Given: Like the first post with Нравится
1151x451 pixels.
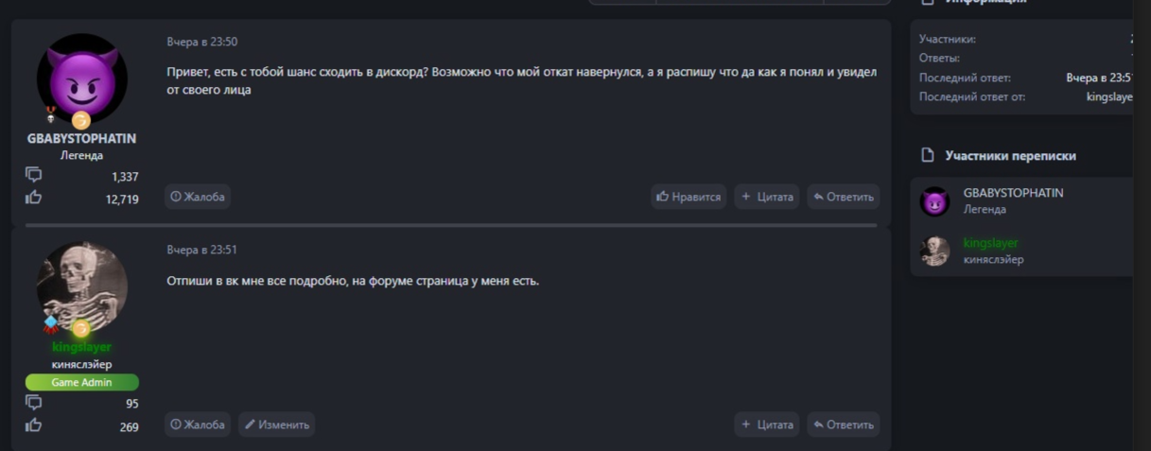Looking at the screenshot, I should tap(689, 197).
